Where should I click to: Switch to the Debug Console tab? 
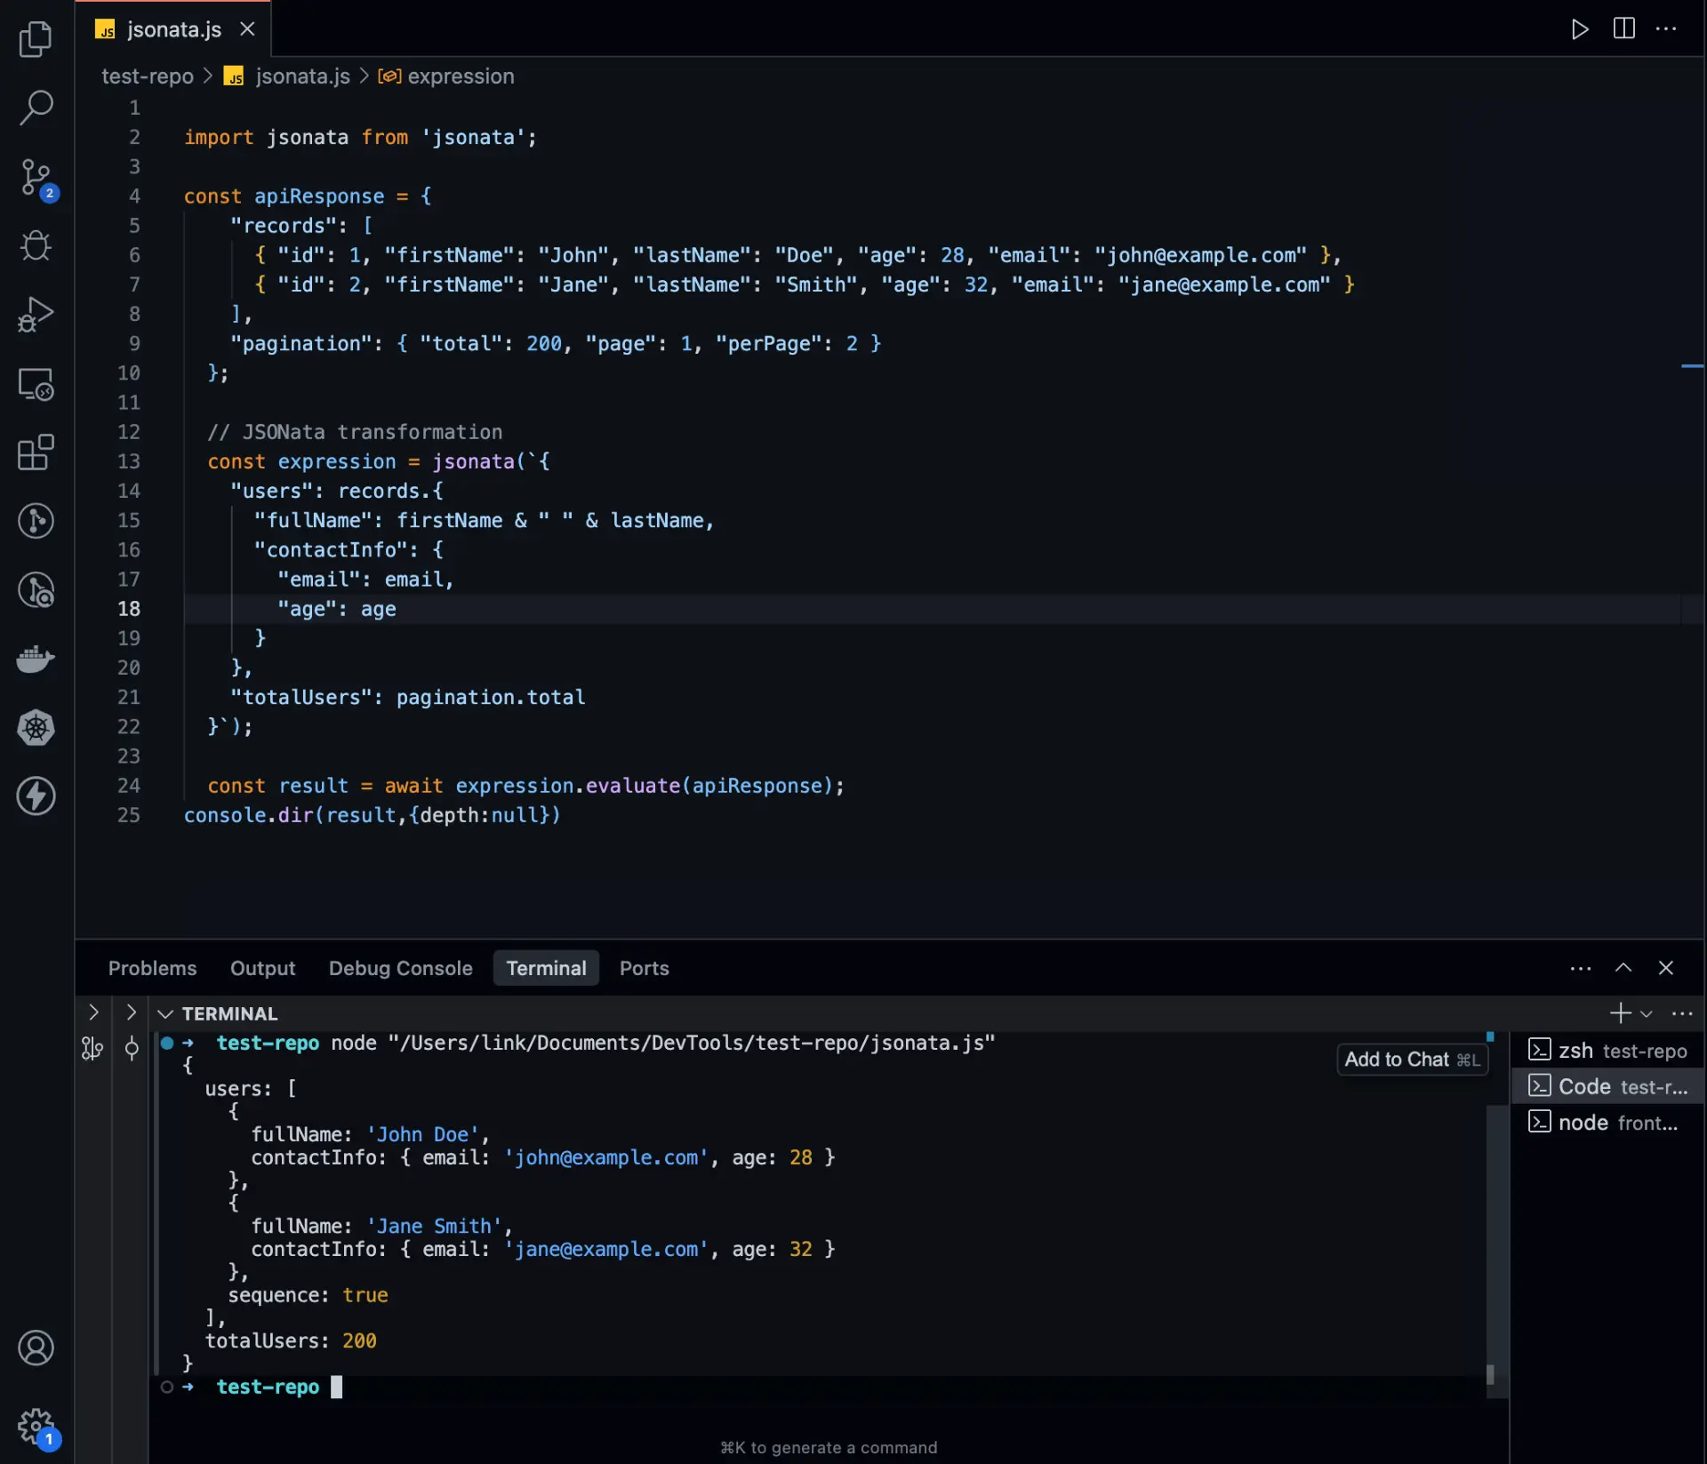(x=400, y=968)
